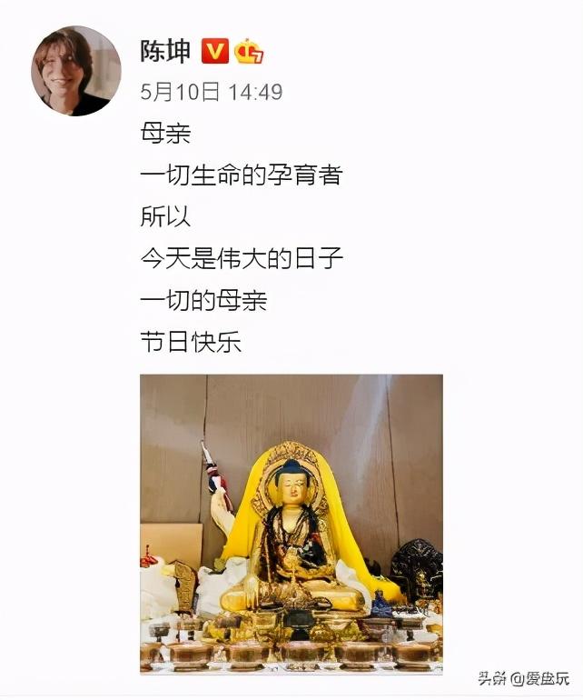Open the attached Buddha statue photo
The width and height of the screenshot is (583, 700).
(291, 525)
